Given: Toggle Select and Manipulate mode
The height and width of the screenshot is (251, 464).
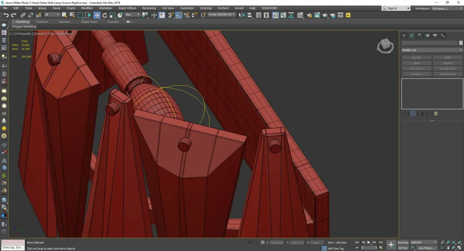Looking at the screenshot, I should point(154,15).
